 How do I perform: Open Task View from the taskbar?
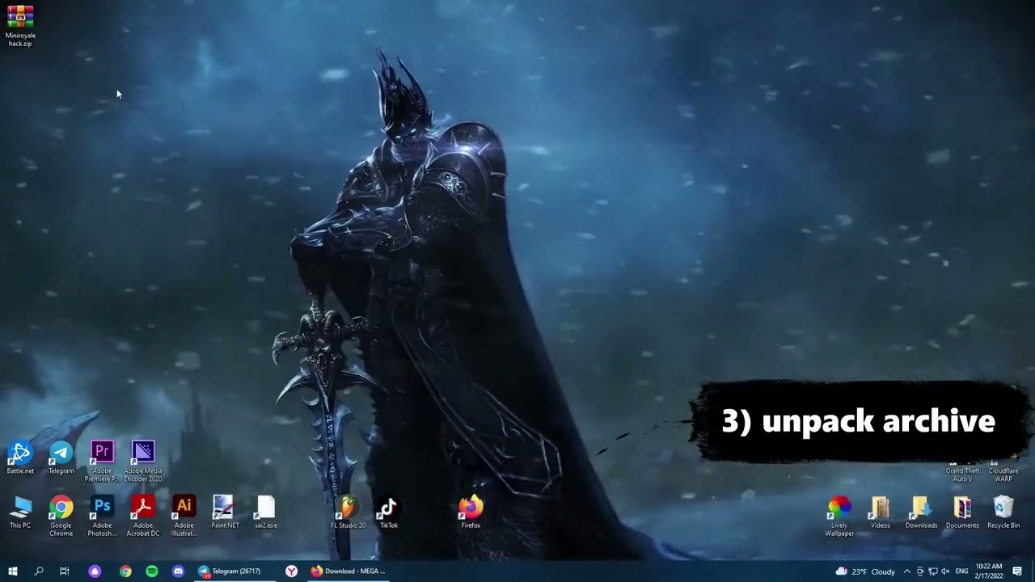(65, 571)
